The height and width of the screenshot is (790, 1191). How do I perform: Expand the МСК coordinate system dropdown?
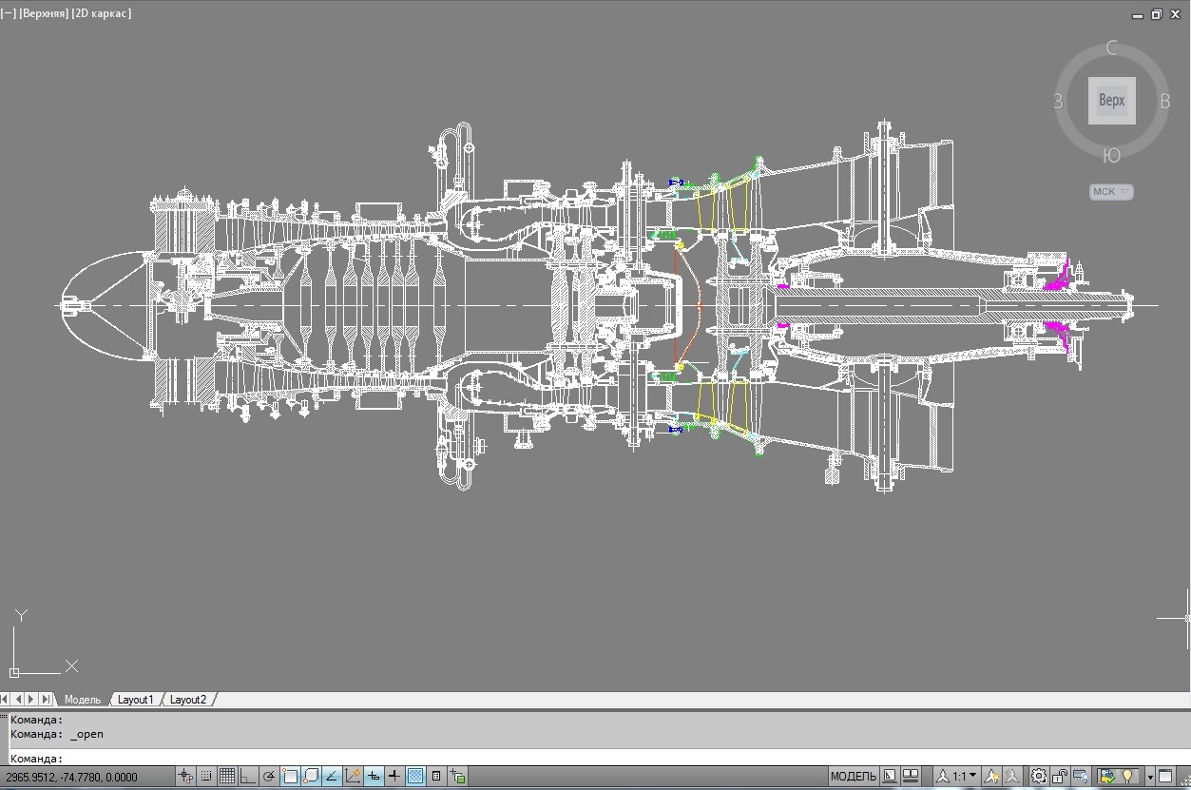point(1111,191)
